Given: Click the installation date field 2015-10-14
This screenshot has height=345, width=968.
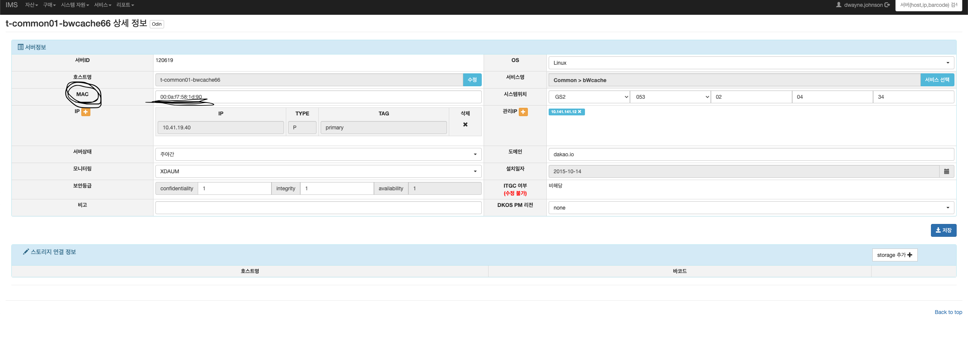Looking at the screenshot, I should tap(744, 171).
